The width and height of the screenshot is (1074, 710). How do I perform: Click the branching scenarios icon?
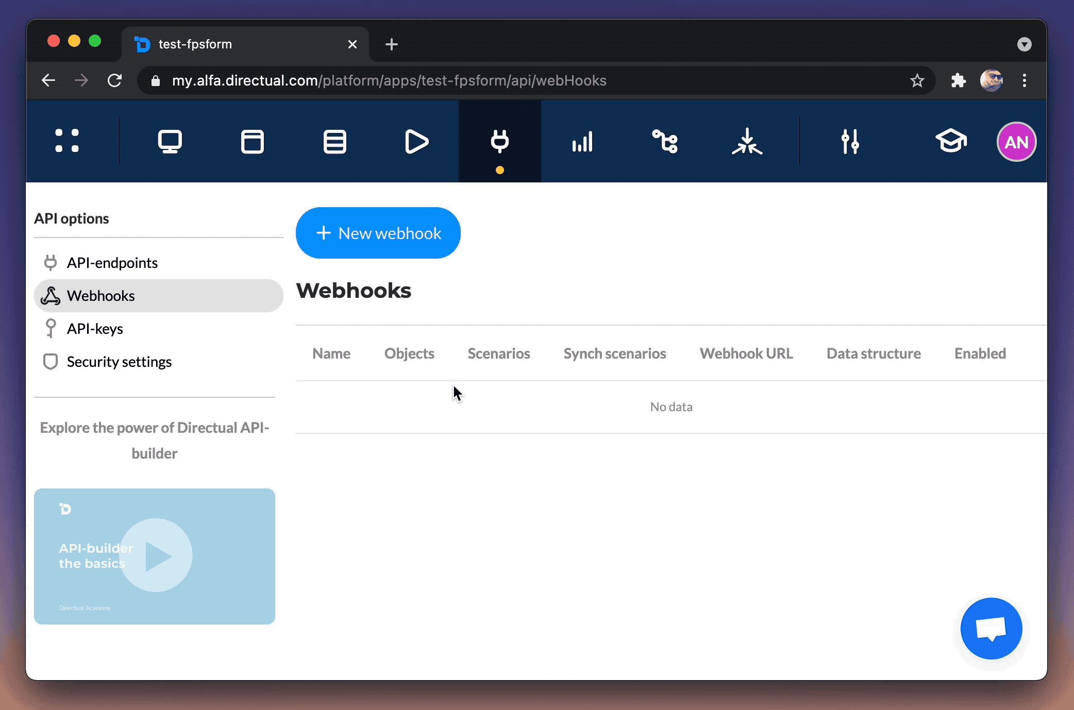(x=665, y=142)
